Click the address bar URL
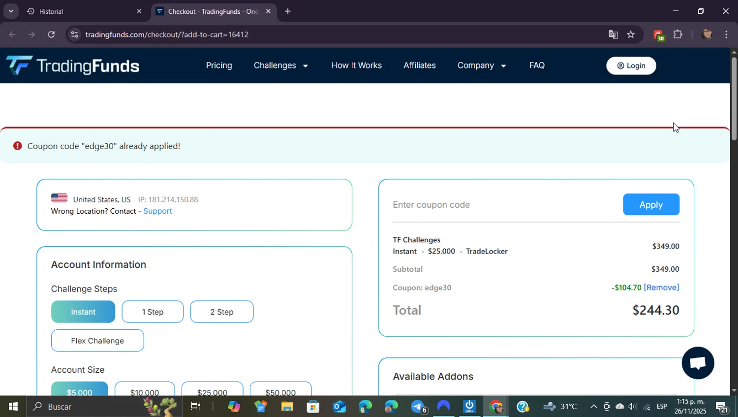The width and height of the screenshot is (738, 417). point(167,34)
